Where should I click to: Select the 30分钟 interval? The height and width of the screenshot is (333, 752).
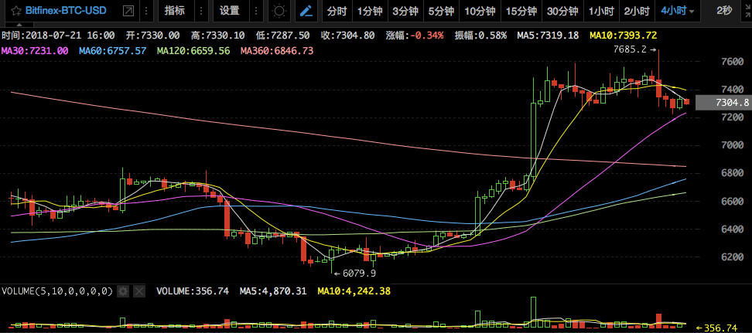click(562, 12)
